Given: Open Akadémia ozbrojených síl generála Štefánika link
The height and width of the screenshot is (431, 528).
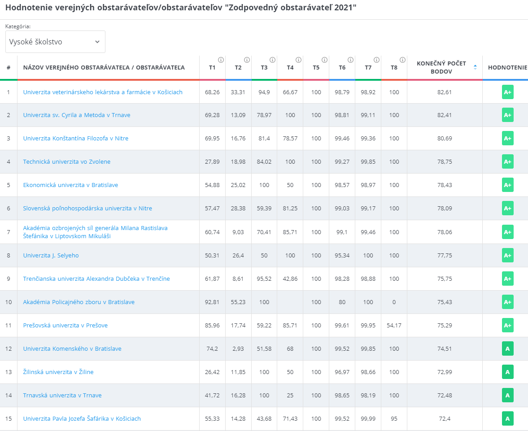Looking at the screenshot, I should click(x=95, y=232).
